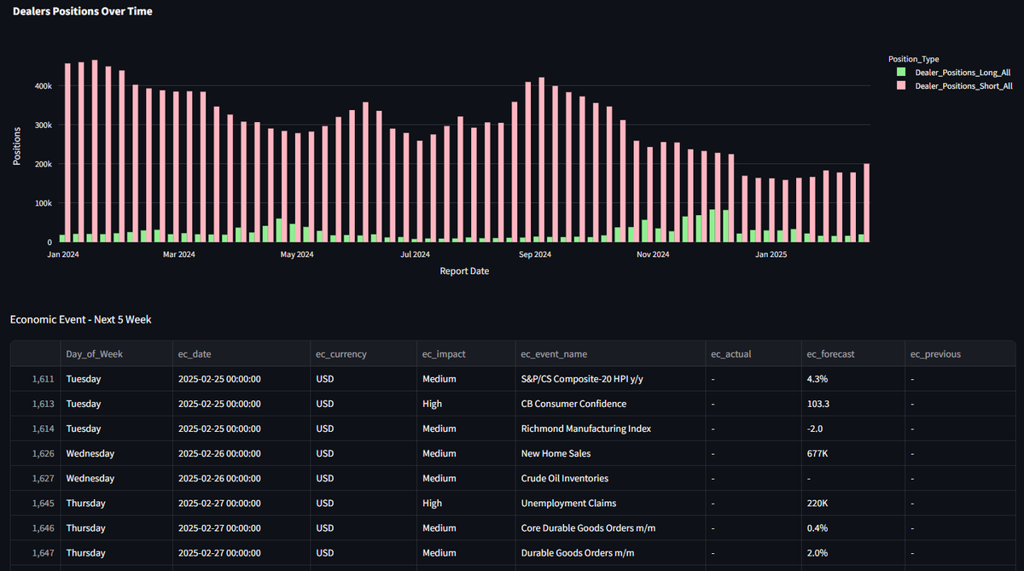The image size is (1024, 571).
Task: Click the Position_Type legend title
Action: click(x=913, y=59)
